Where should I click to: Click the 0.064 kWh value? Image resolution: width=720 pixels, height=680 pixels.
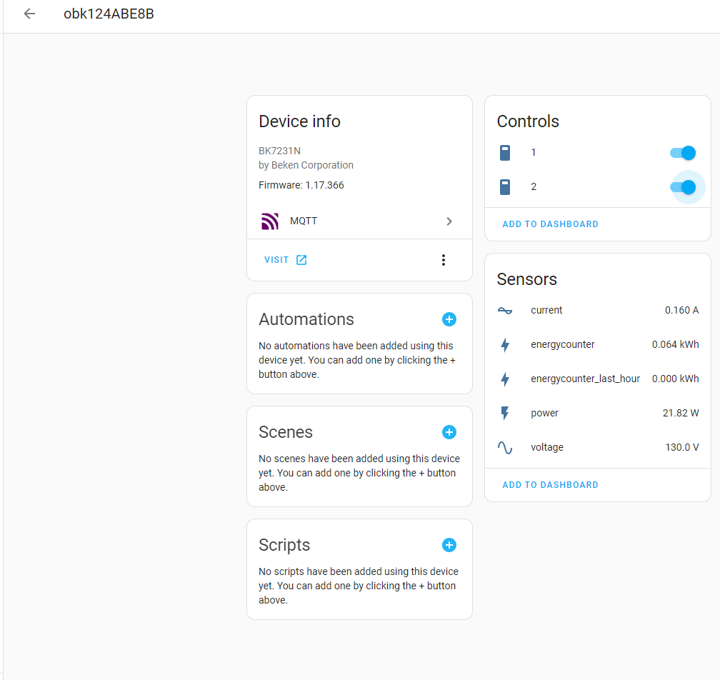(675, 344)
